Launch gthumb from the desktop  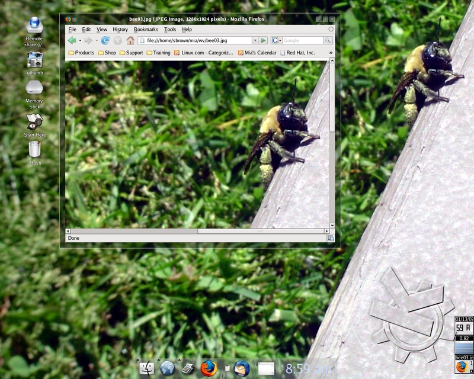coord(34,63)
